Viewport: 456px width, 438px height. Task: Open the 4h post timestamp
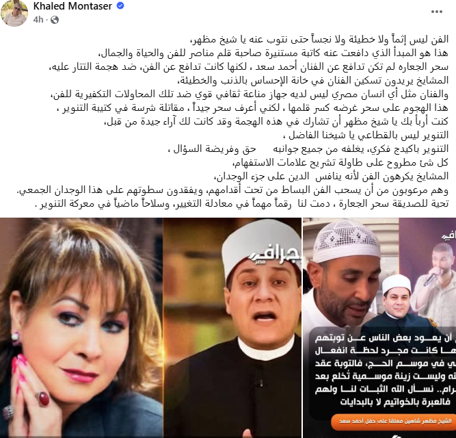point(38,19)
